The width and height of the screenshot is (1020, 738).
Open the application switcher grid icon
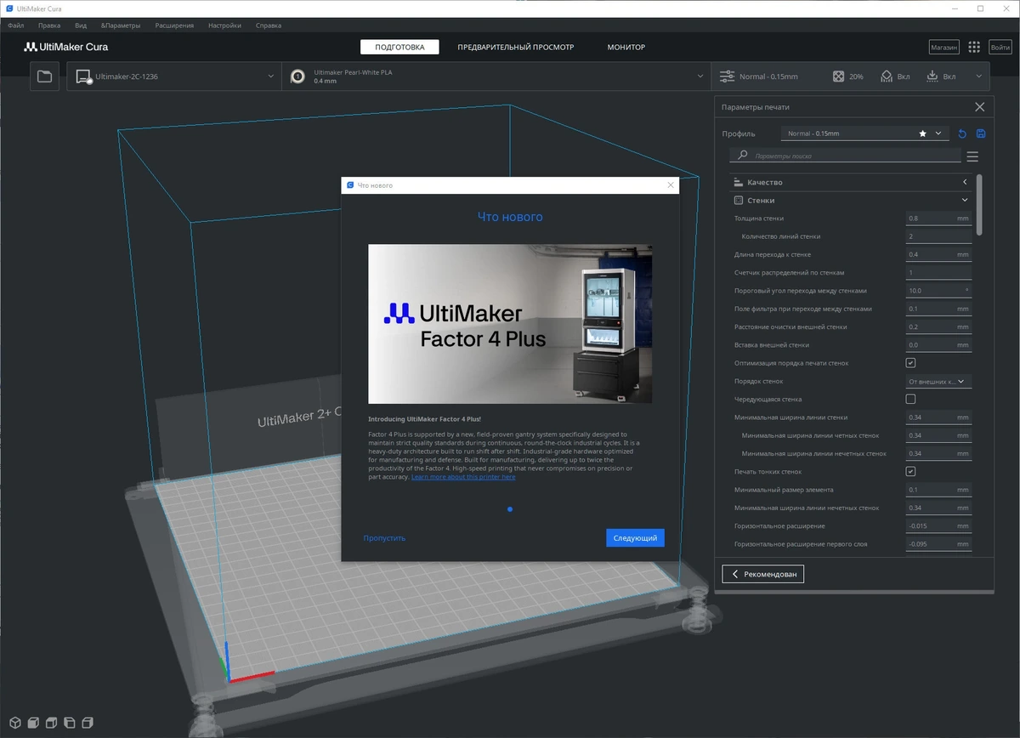[974, 48]
